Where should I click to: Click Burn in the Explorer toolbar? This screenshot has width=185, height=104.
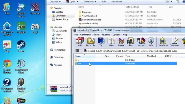[104, 2]
